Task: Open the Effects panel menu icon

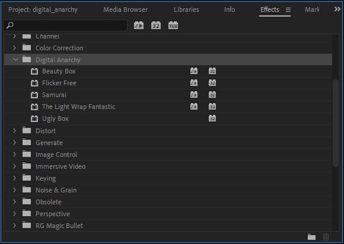Action: pyautogui.click(x=288, y=9)
